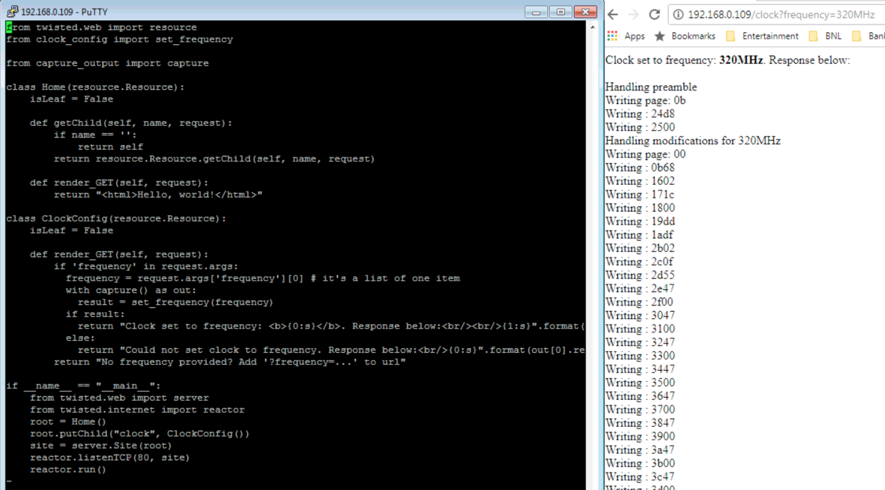
Task: Minimize the PuTTY window
Action: [536, 12]
